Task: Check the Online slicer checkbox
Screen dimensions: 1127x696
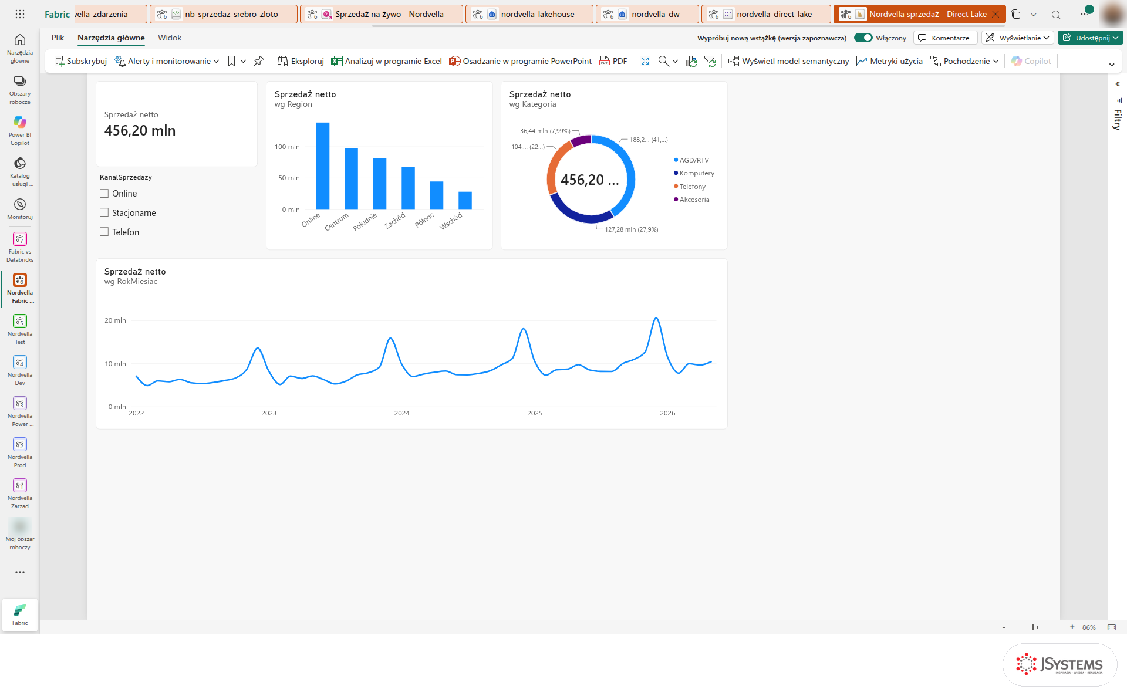Action: click(104, 194)
